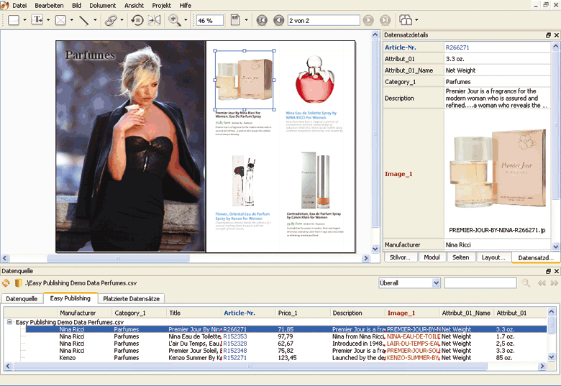Open the Projekt menu
The width and height of the screenshot is (561, 386).
tap(161, 5)
